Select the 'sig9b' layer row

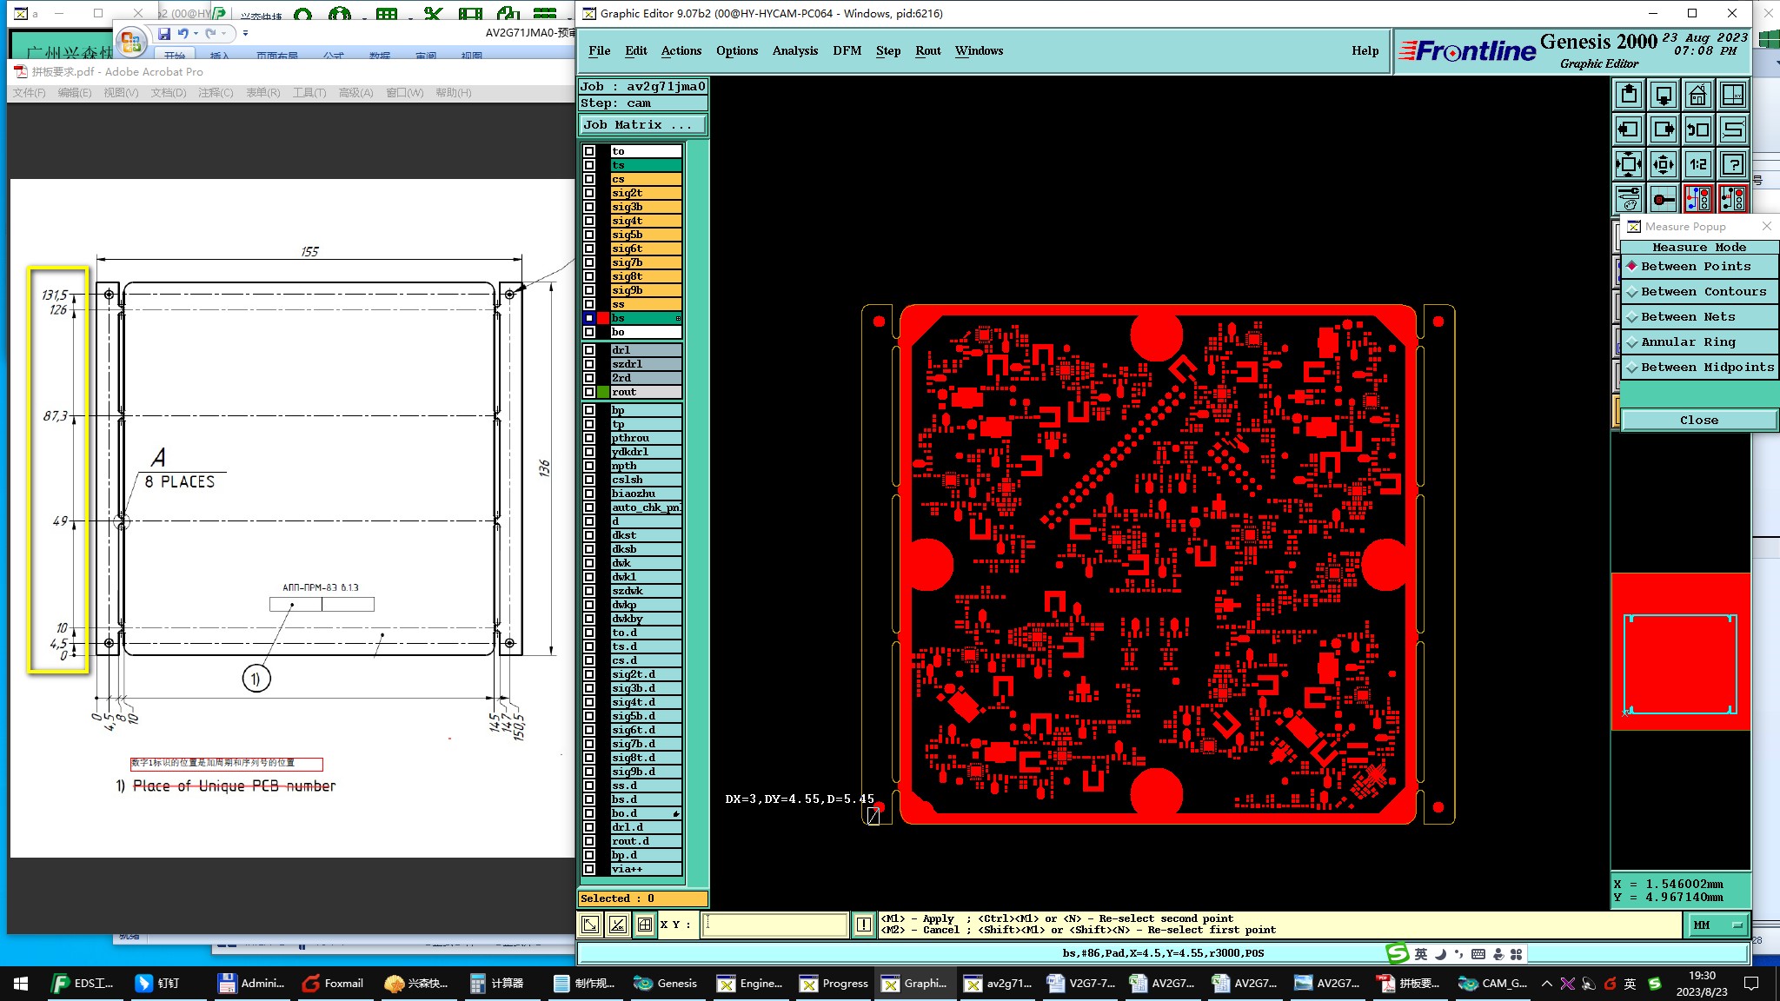pos(646,290)
